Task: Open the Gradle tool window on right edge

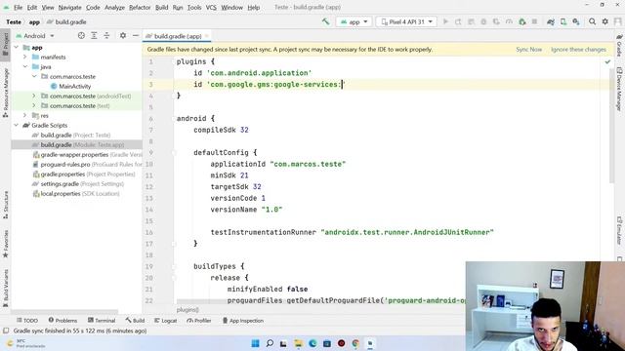Action: click(619, 45)
